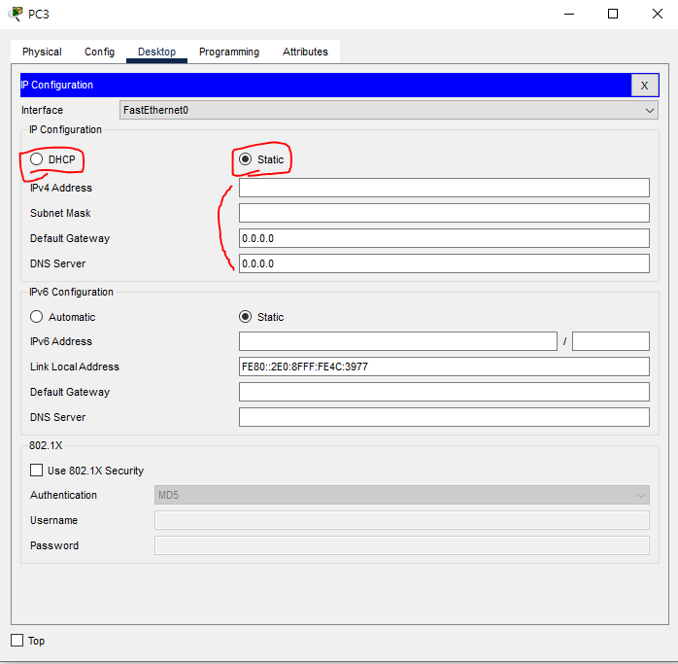Image resolution: width=678 pixels, height=664 pixels.
Task: Click the 802.1X Username field
Action: (x=402, y=520)
